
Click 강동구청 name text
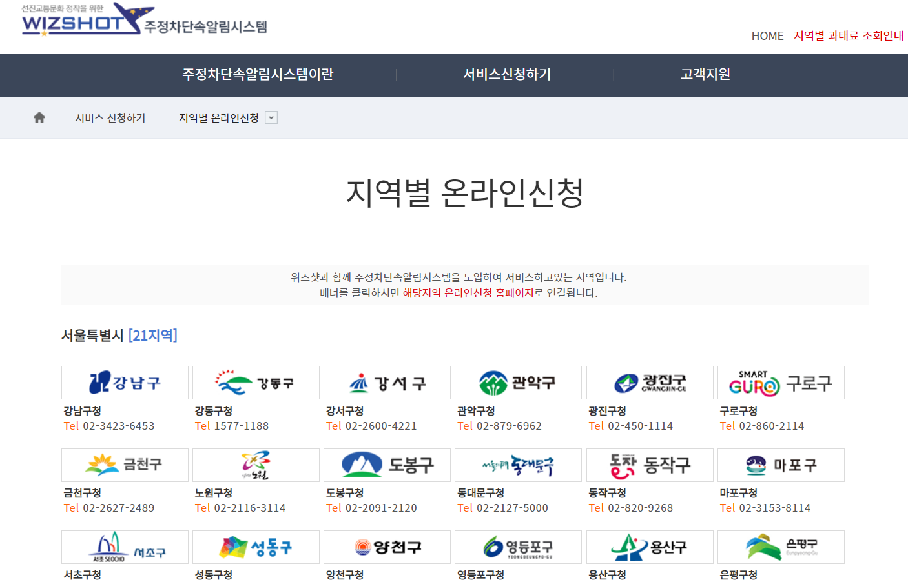(x=214, y=411)
